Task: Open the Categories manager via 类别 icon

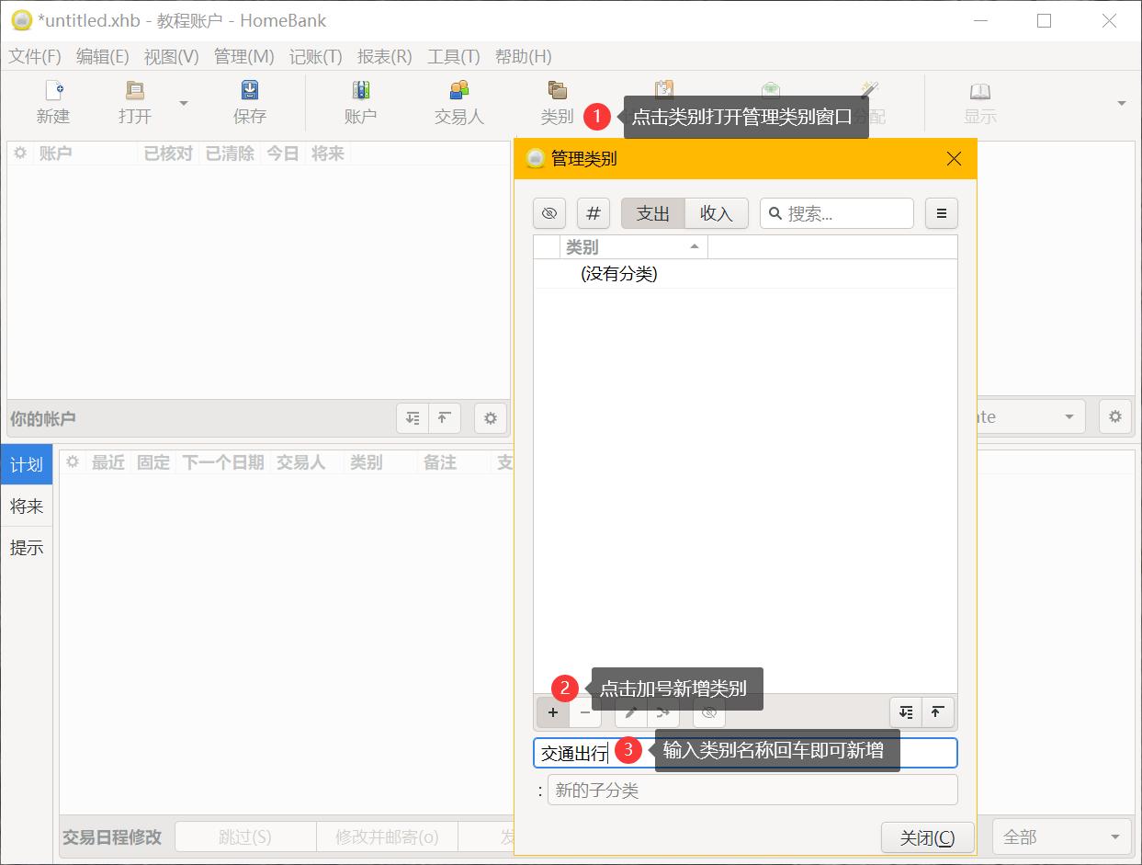Action: tap(557, 101)
